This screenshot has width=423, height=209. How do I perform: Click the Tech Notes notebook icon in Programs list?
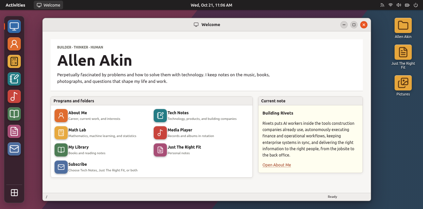[160, 116]
